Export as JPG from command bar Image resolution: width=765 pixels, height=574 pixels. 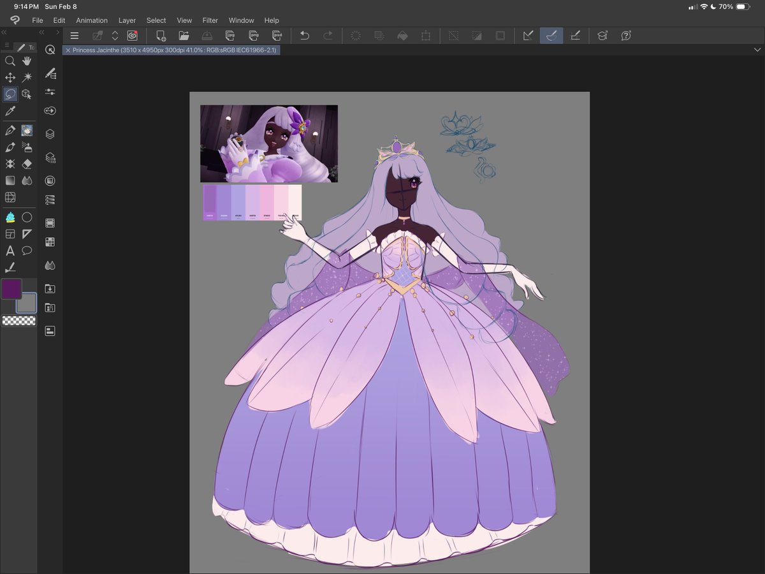[230, 36]
